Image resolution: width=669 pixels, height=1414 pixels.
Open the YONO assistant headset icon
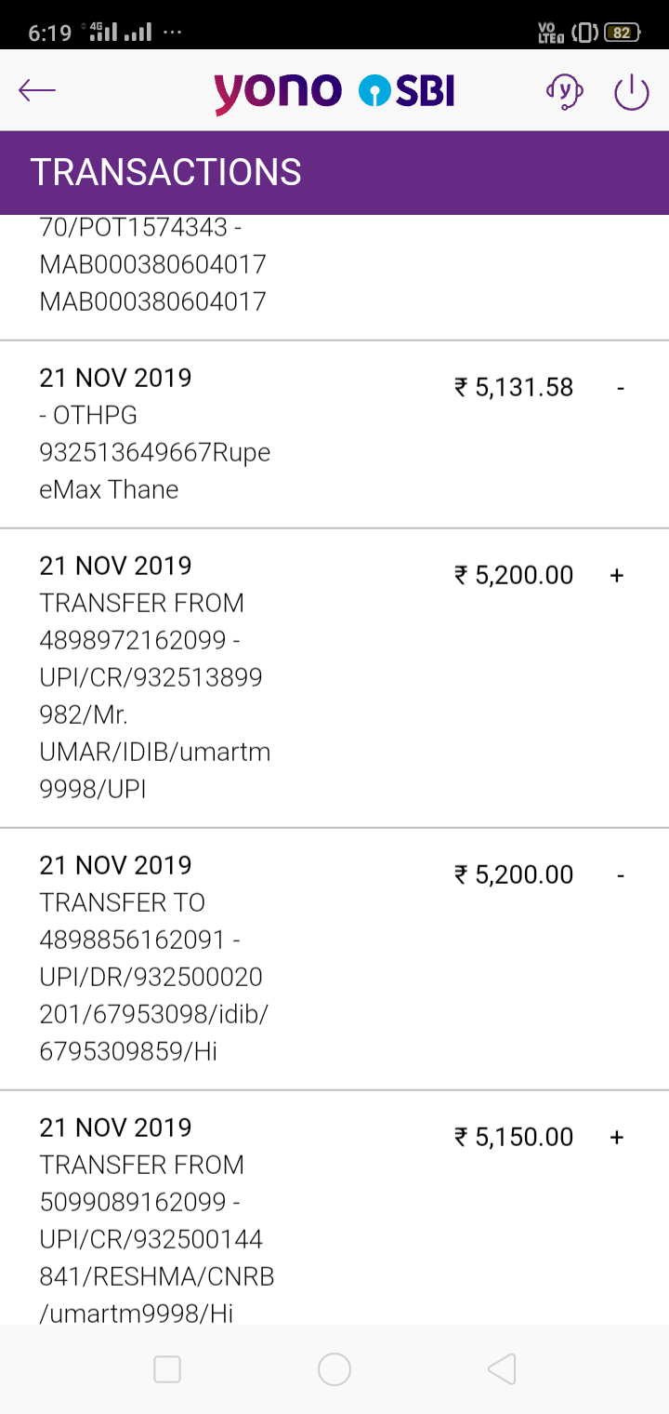564,90
